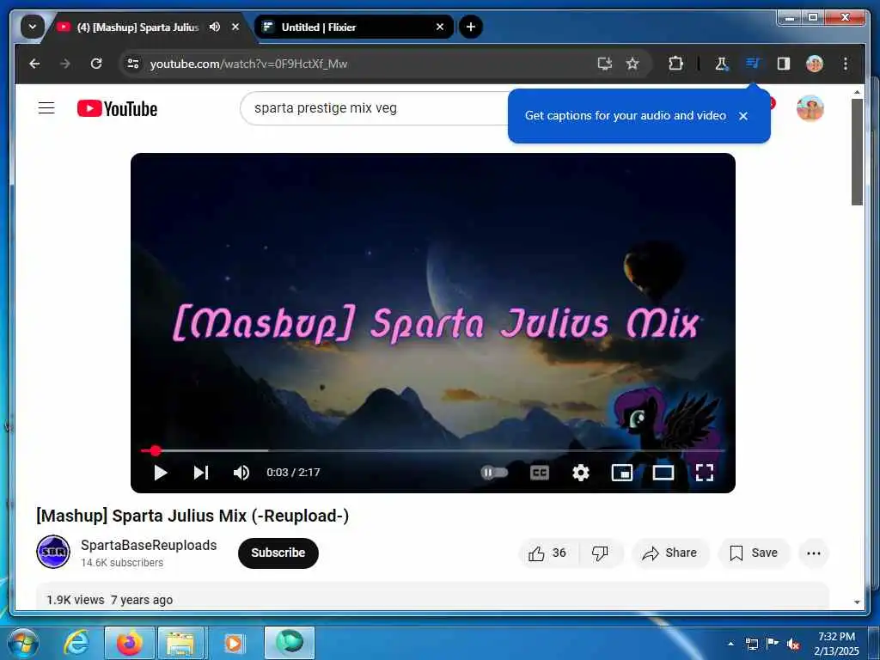Click the page vertical scrollbar thumb
This screenshot has height=660, width=880.
[857, 151]
